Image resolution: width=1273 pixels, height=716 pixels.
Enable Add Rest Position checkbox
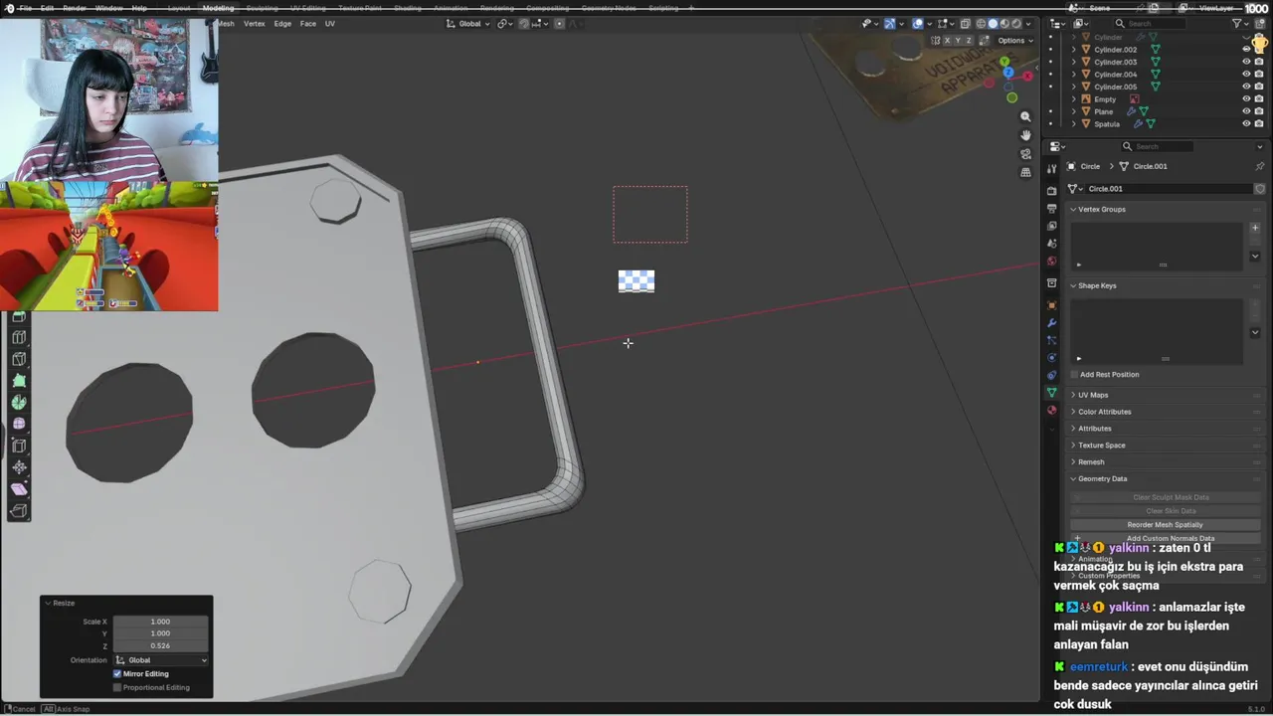(x=1074, y=375)
